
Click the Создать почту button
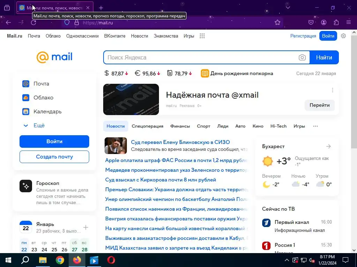coord(54,157)
